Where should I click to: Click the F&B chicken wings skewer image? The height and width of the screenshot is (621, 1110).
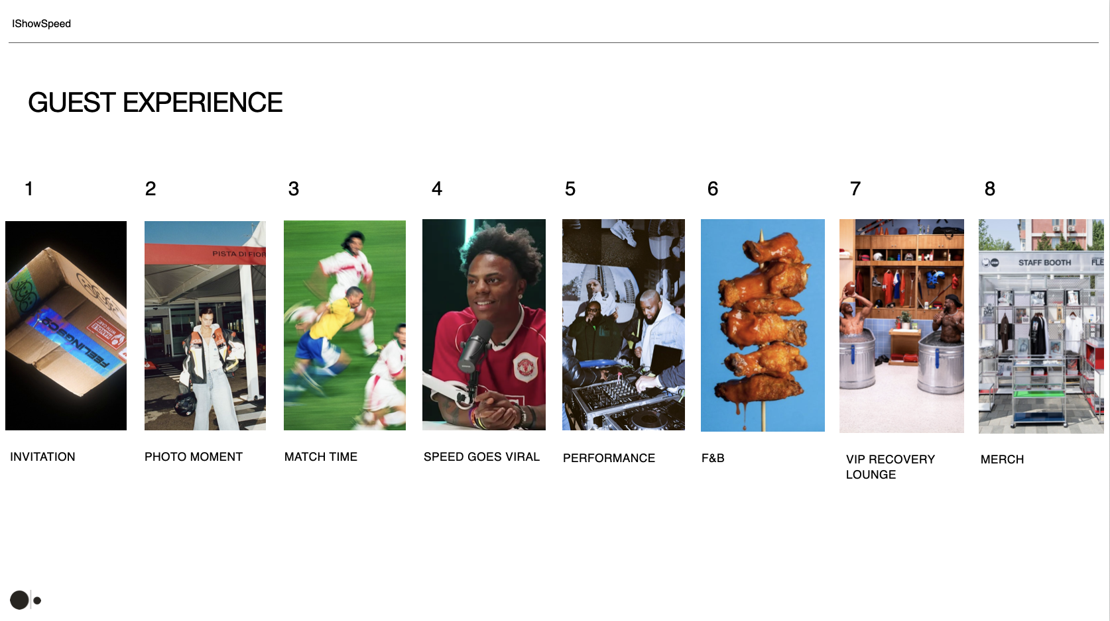763,325
